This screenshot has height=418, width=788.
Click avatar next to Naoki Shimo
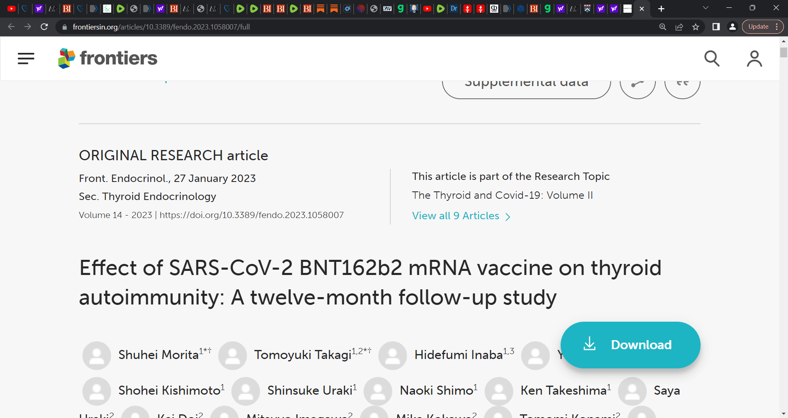(378, 391)
